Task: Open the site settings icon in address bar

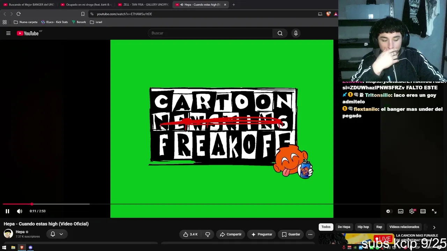Action: tap(92, 14)
